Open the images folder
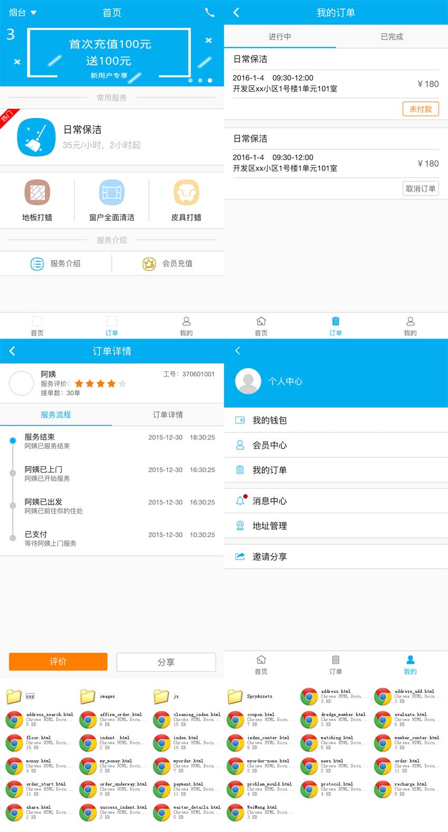Image resolution: width=448 pixels, height=832 pixels. coord(88,696)
